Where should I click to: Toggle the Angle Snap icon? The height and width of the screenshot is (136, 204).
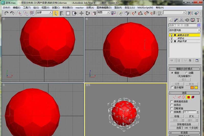[x=140, y=13]
